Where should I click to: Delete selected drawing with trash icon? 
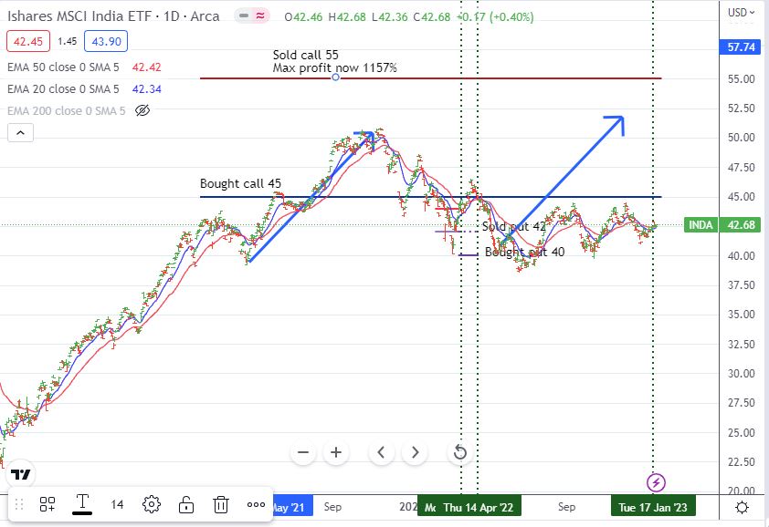(x=221, y=504)
